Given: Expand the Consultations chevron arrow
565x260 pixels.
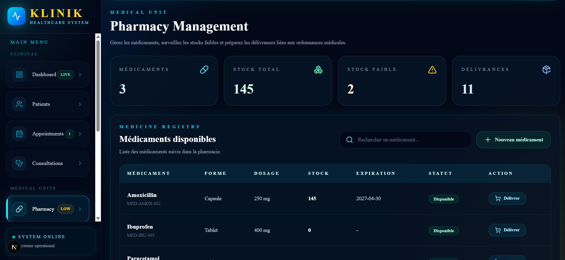Looking at the screenshot, I should [x=80, y=163].
